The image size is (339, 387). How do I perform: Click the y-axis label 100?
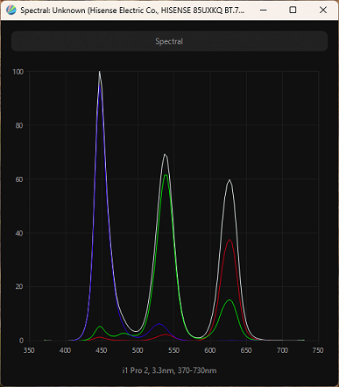point(18,72)
